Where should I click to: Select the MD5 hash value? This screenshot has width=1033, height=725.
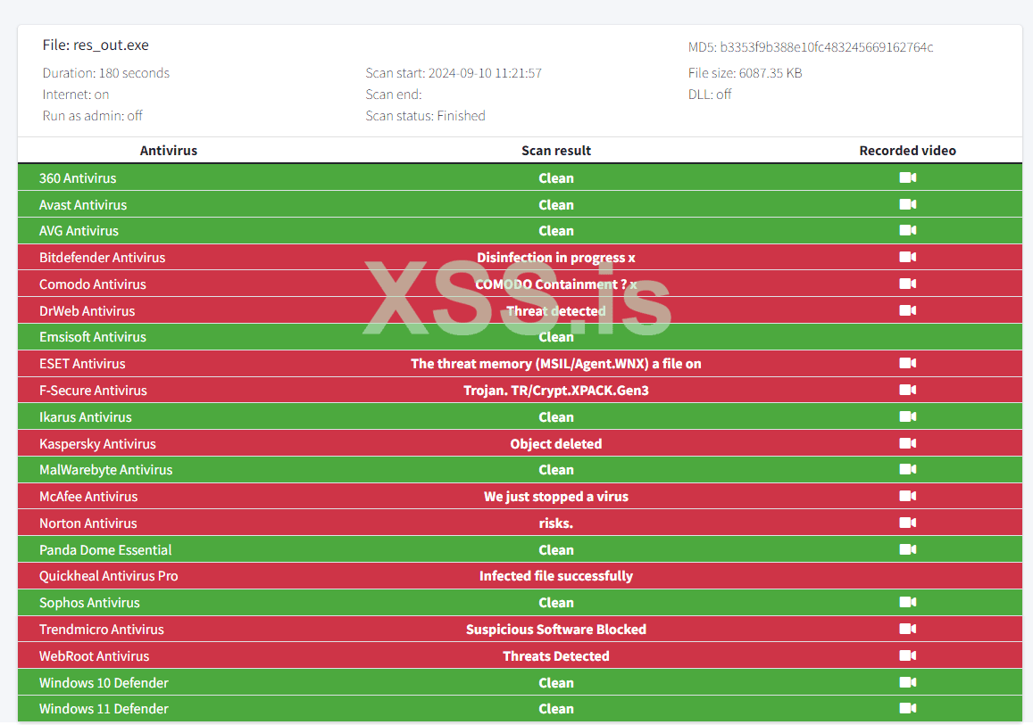[x=826, y=47]
